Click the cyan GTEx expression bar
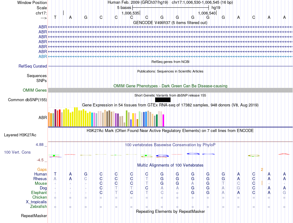Screen dimensions: 293x223 (92, 120)
